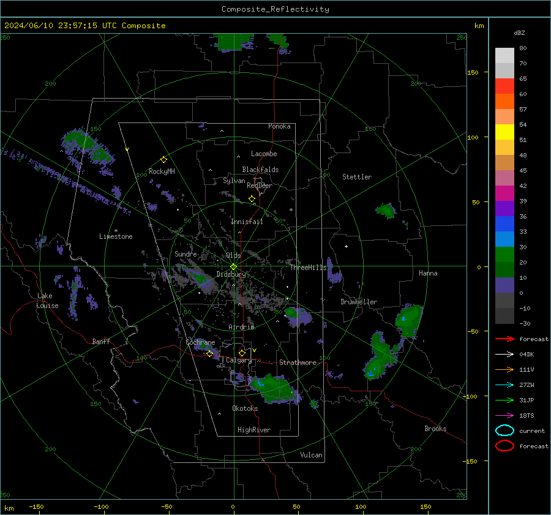Click the yellow radar marker at Didsbury
The image size is (551, 515).
[233, 267]
